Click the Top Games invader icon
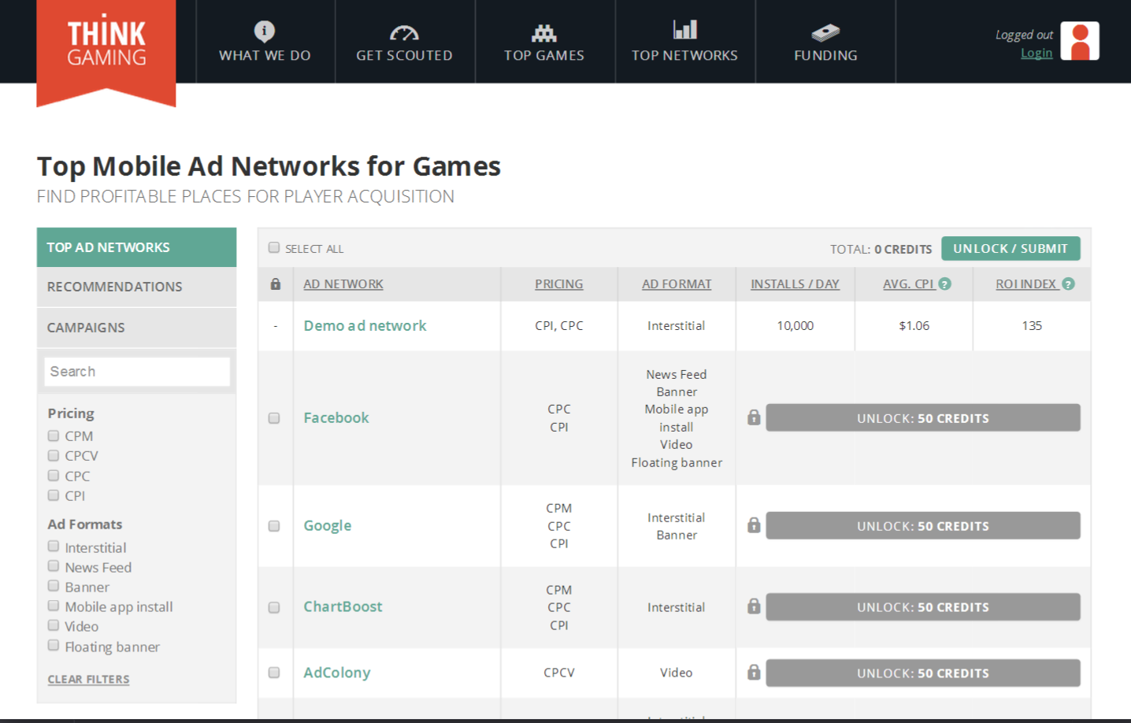 544,32
